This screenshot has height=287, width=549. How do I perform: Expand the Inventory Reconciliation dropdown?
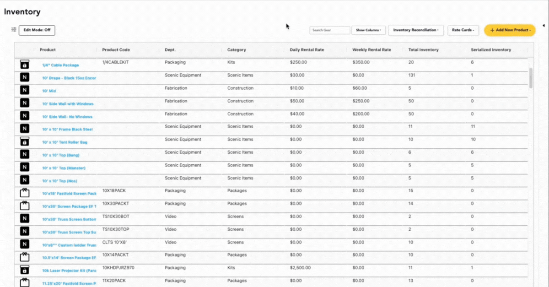[x=415, y=30]
